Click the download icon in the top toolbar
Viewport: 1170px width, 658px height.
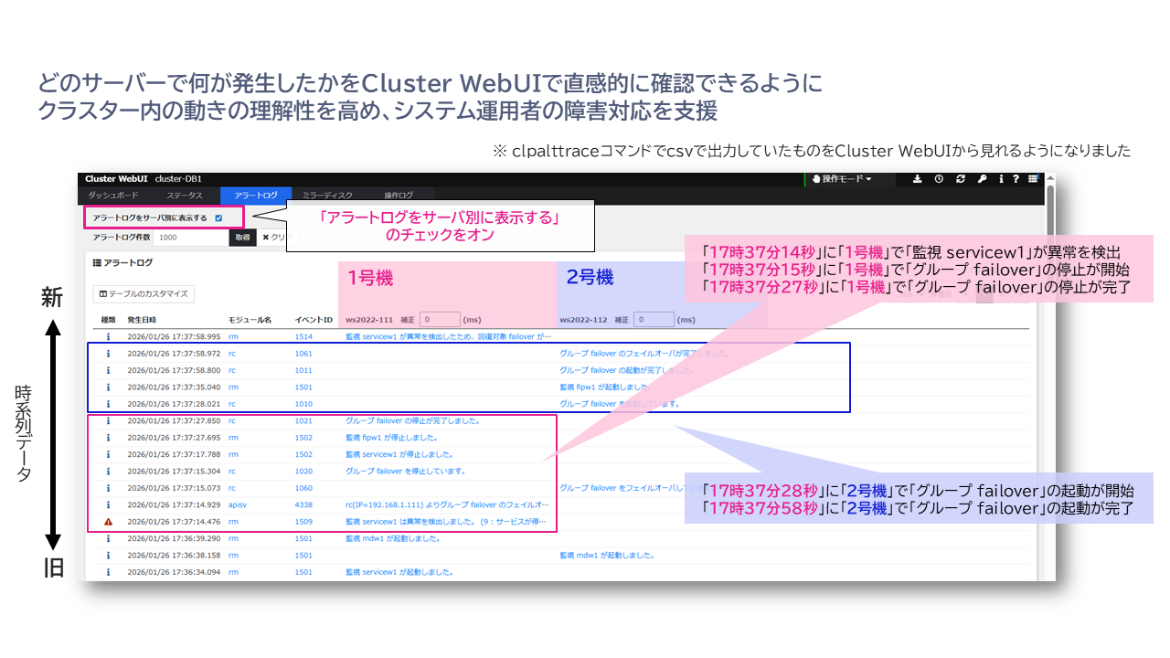[x=917, y=179]
